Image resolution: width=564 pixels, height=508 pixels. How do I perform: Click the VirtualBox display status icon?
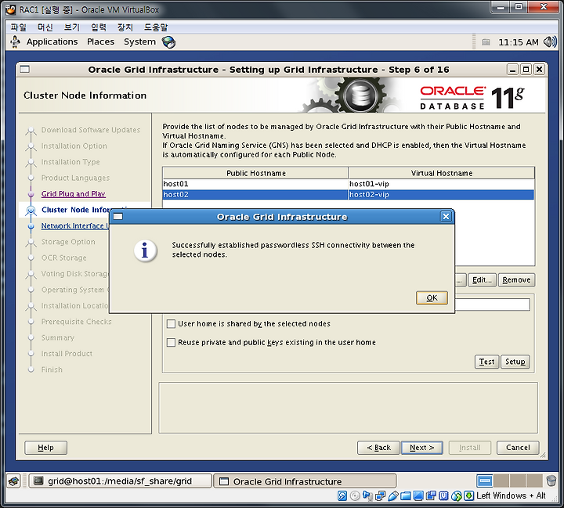click(x=418, y=495)
